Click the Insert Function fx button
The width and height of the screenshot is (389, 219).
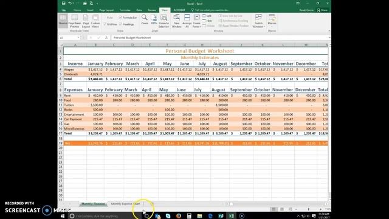pyautogui.click(x=106, y=38)
